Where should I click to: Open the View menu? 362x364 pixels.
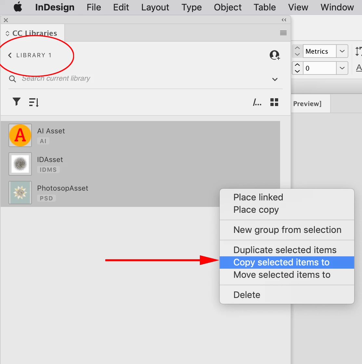(x=298, y=7)
